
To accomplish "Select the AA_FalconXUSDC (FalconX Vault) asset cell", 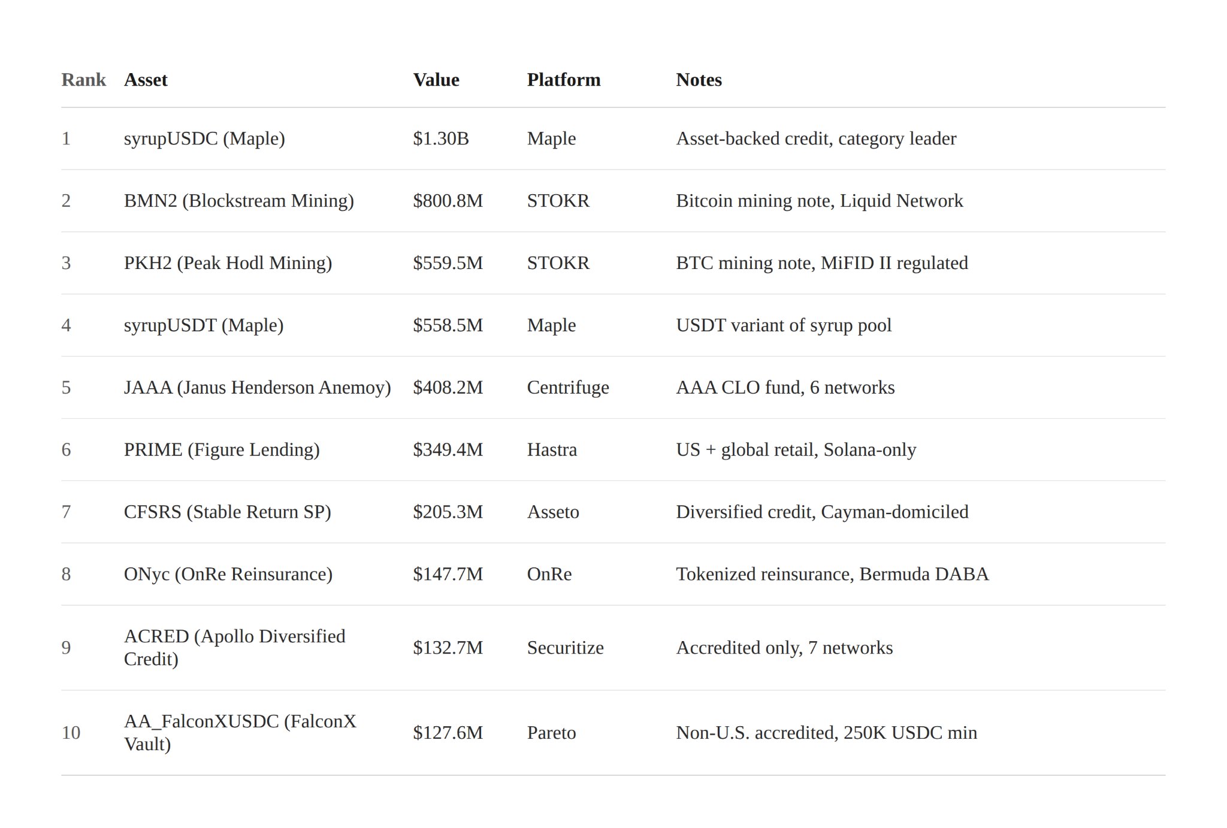I will [x=240, y=733].
